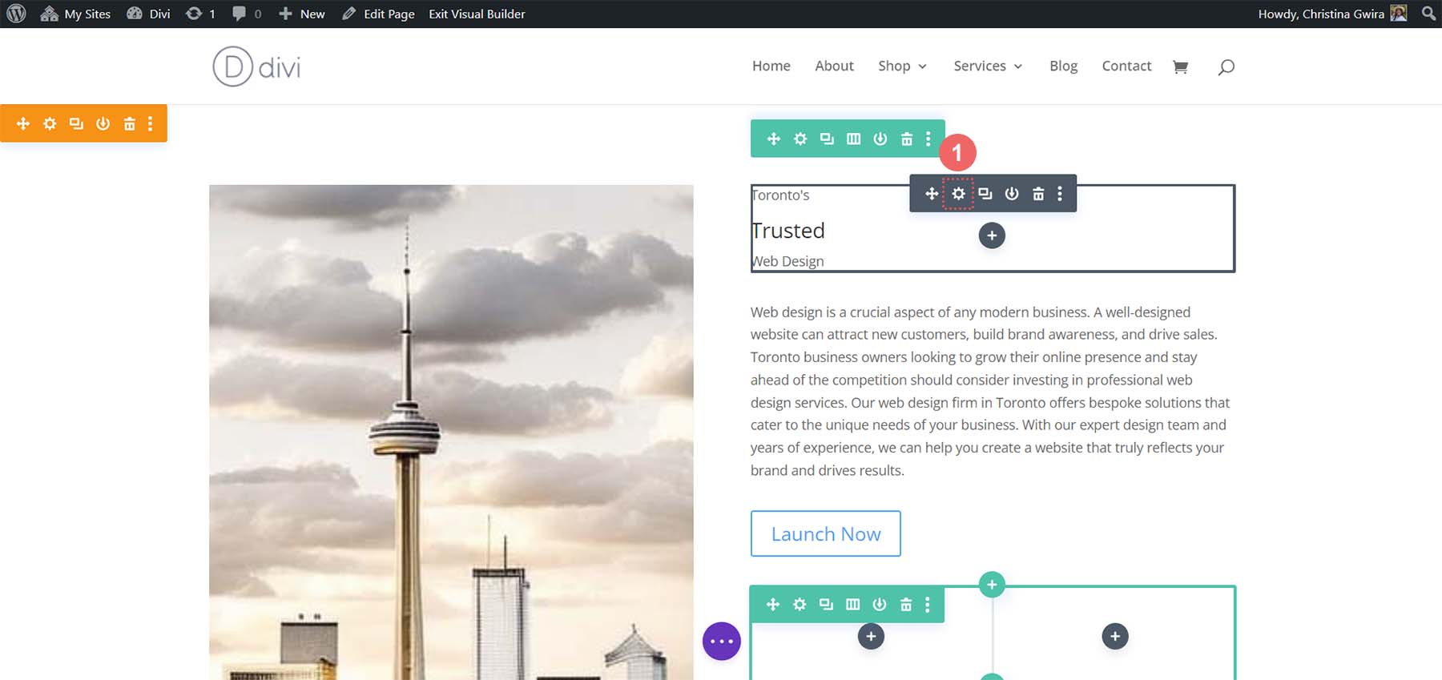
Task: Open orange section settings gear
Action: coord(50,123)
